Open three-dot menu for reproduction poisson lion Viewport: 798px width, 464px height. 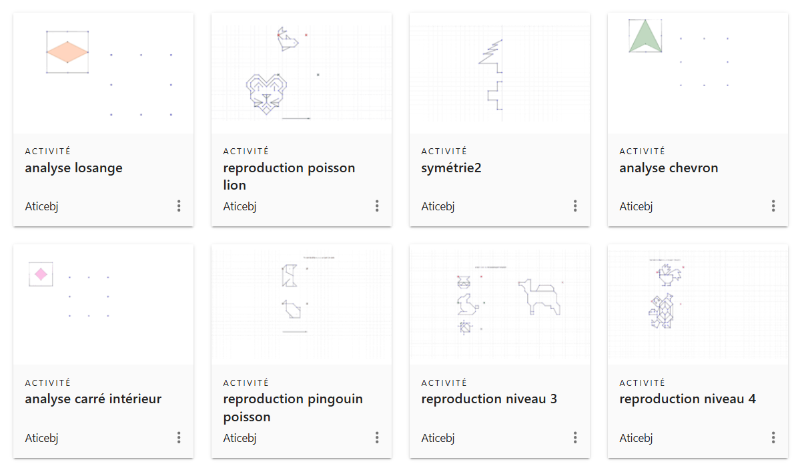tap(377, 206)
